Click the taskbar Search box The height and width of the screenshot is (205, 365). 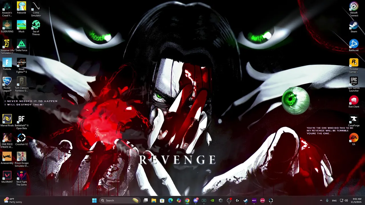[120, 200]
